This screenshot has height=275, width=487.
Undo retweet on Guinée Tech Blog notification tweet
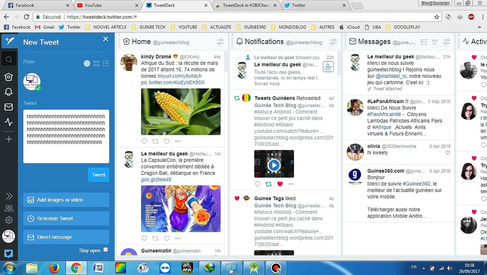tap(268, 184)
